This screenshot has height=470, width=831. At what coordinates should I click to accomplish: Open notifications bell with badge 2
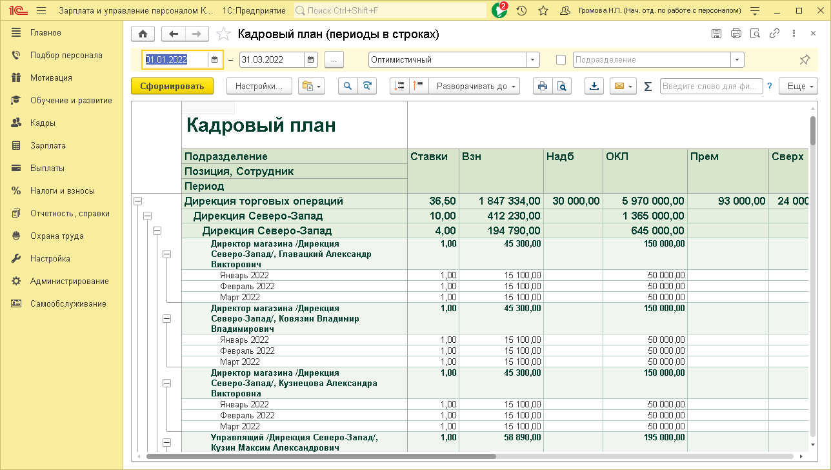499,11
